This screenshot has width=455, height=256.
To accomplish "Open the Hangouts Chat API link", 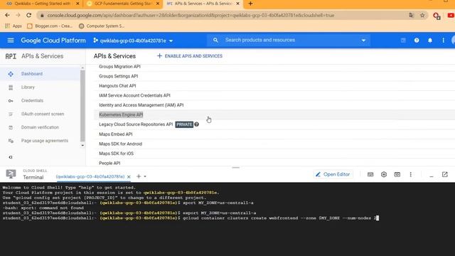I will tap(117, 86).
